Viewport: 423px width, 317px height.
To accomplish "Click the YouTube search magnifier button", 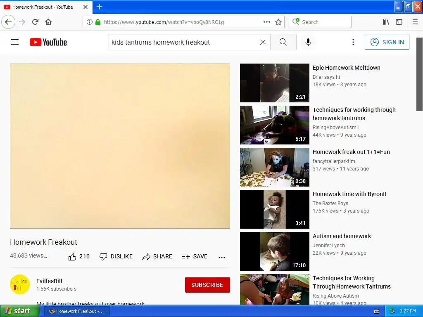I will (x=283, y=42).
